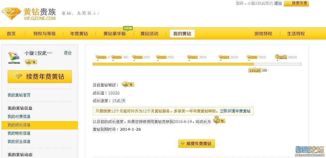This screenshot has height=158, width=326.
Task: Open the 特权与等级 navigation tab
Action: pyautogui.click(x=45, y=34)
